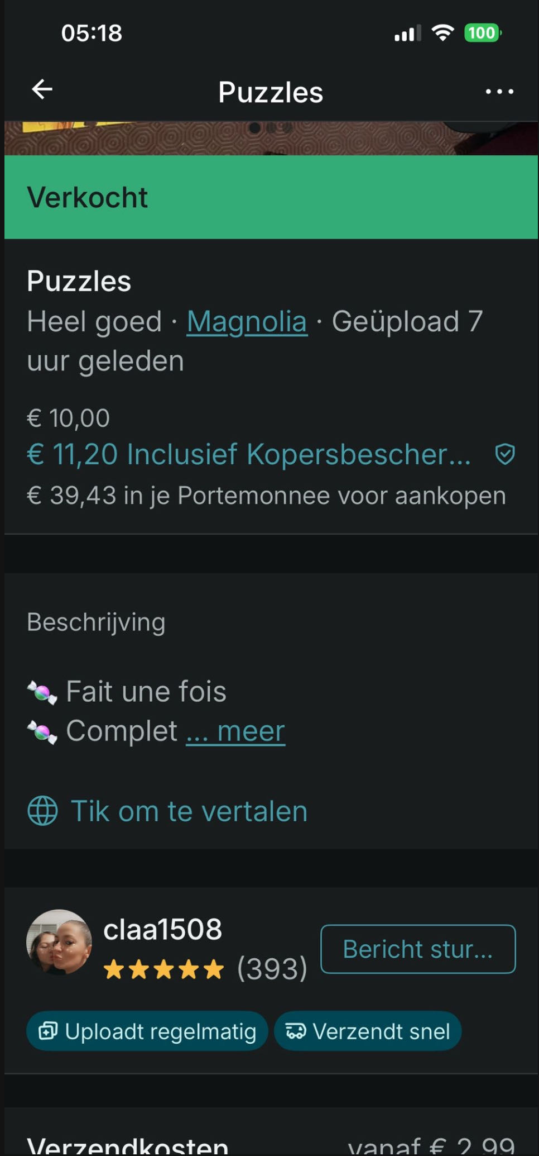Tap the Portemonnee balance line
539x1156 pixels.
(266, 496)
